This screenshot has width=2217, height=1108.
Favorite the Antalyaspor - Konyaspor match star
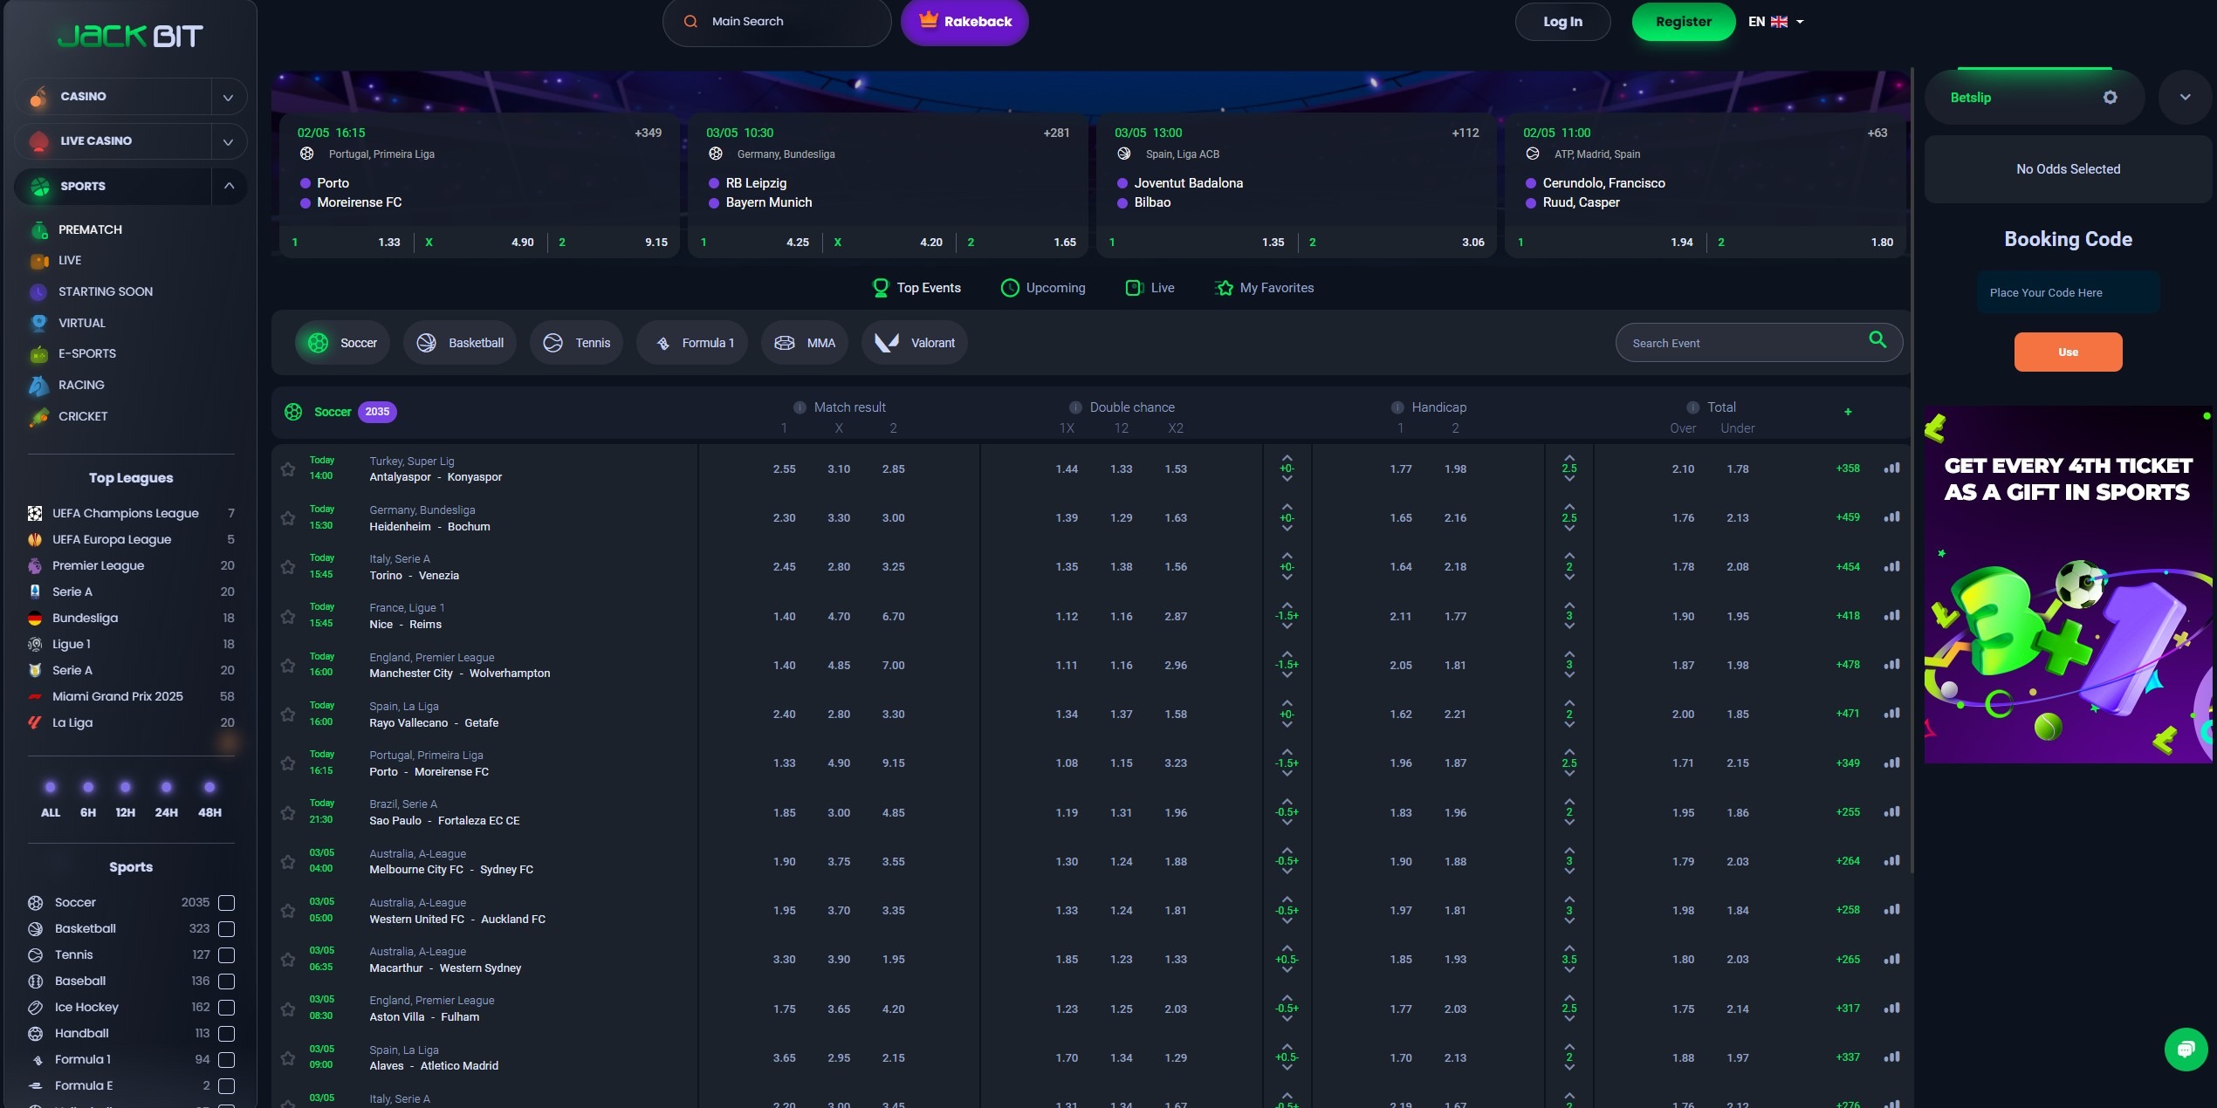(288, 469)
